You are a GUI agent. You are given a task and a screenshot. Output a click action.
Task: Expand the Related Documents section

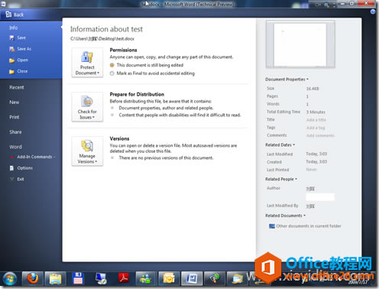285,216
